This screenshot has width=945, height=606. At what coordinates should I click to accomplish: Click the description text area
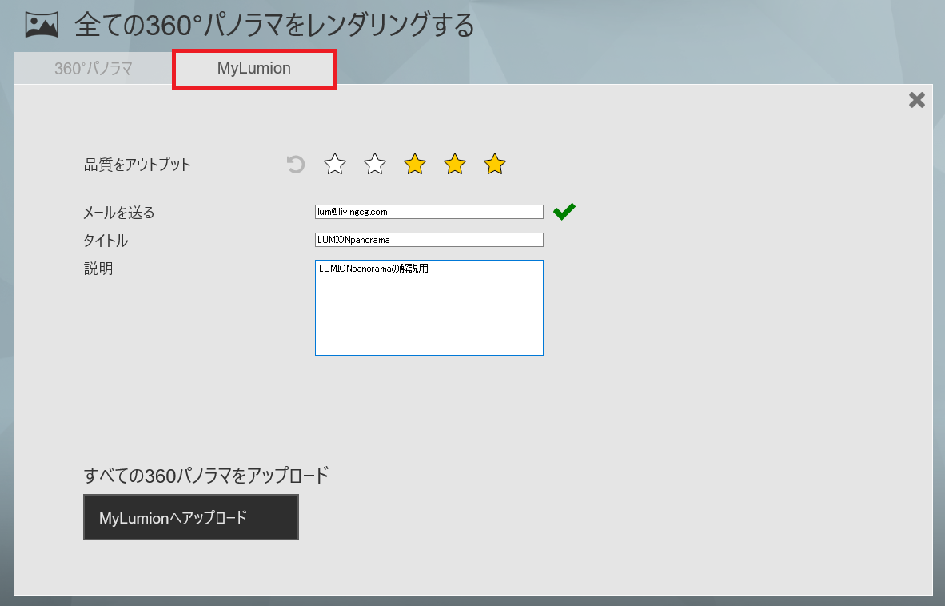pyautogui.click(x=429, y=308)
